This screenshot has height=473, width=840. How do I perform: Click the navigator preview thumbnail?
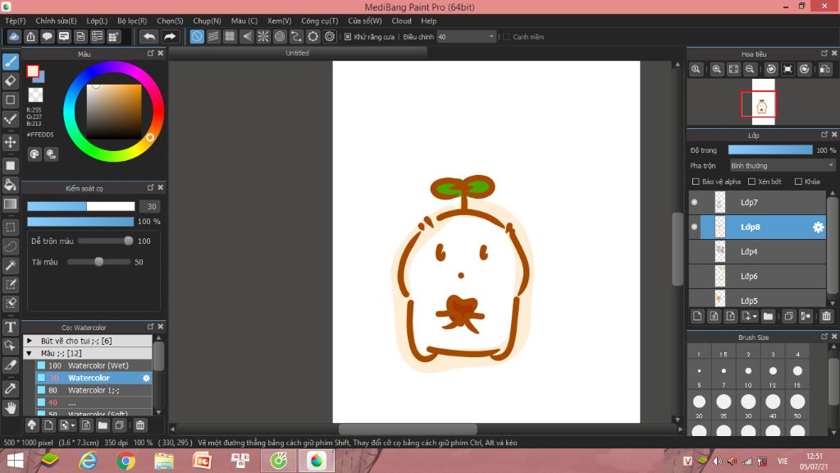(x=763, y=102)
